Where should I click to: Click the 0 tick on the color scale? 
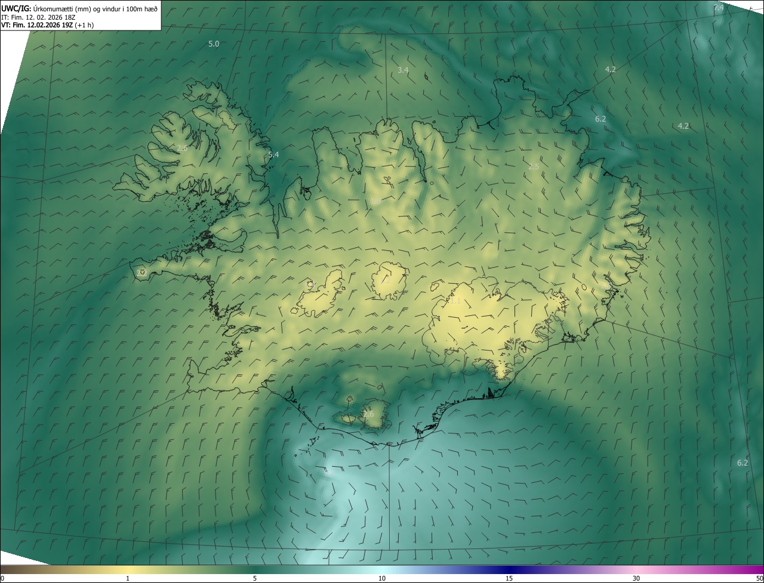pos(2,578)
